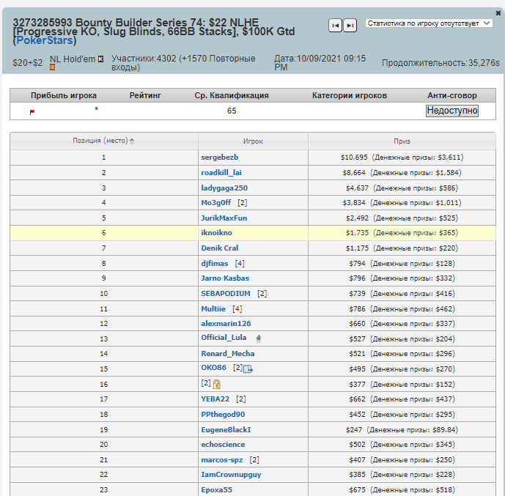Open player JurikMaxFun profile

[x=224, y=218]
